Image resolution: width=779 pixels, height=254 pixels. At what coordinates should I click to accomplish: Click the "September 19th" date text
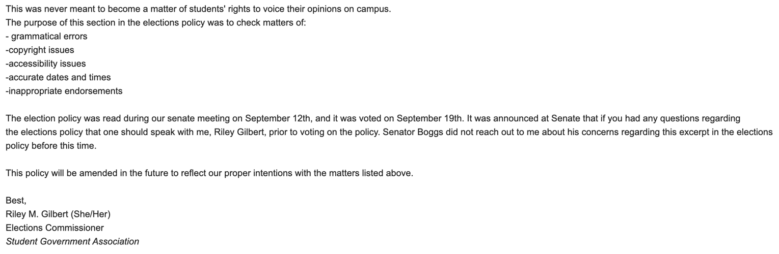tap(429, 119)
